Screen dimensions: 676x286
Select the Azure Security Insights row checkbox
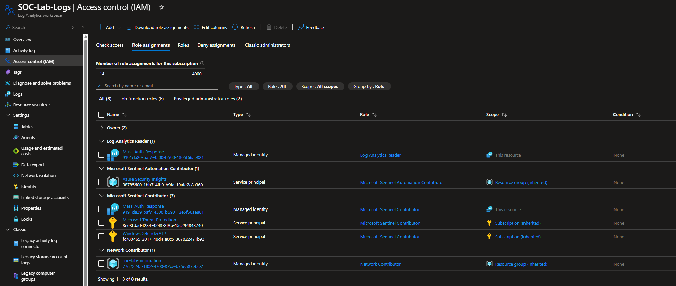101,182
